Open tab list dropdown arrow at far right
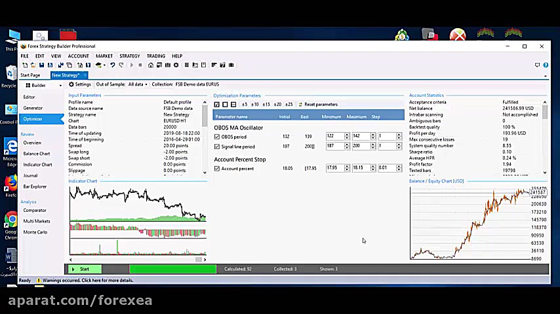This screenshot has width=560, height=314. click(x=545, y=76)
